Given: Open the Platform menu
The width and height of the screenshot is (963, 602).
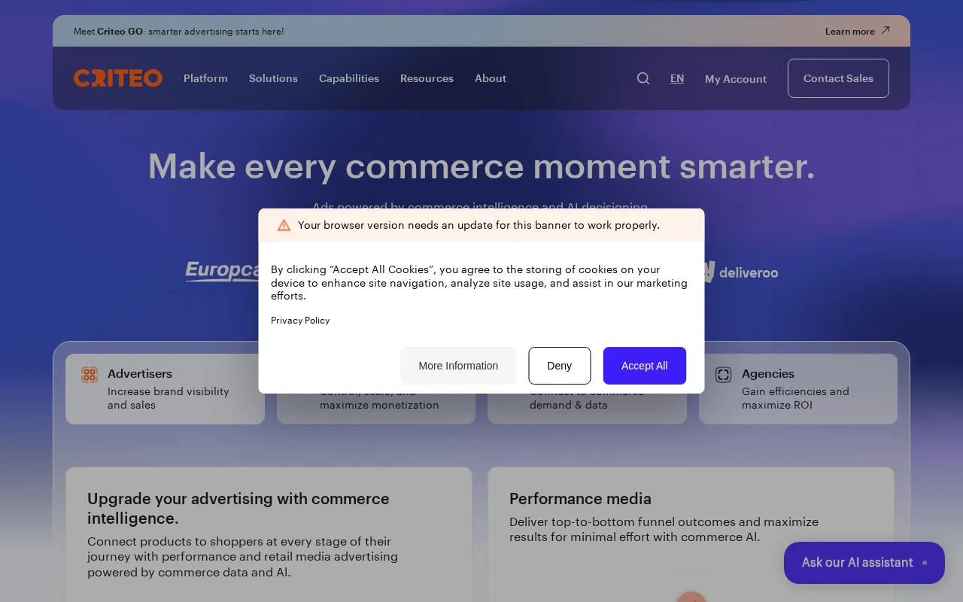Looking at the screenshot, I should [205, 78].
